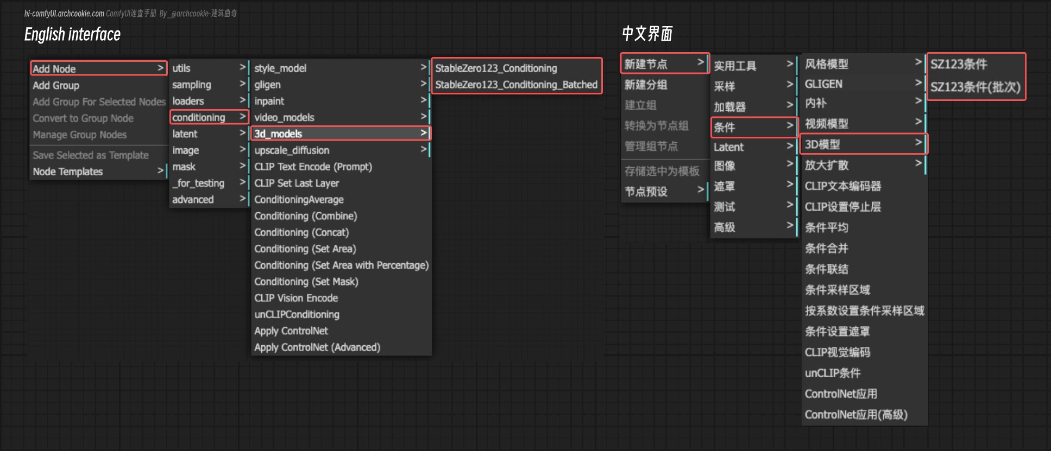The image size is (1051, 451).
Task: Open the Add Node submenu
Action: pos(98,68)
